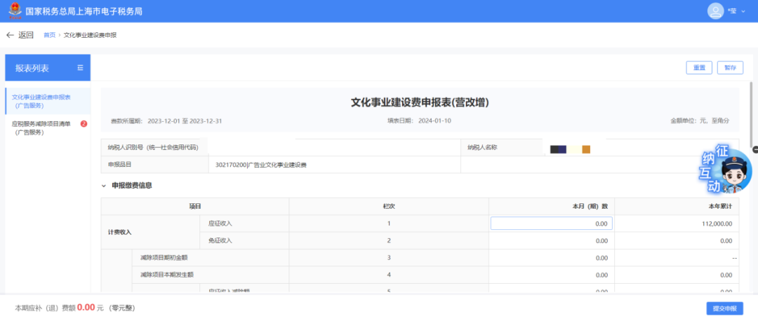Click the 文化事业建设费申报 breadcrumb

point(90,35)
